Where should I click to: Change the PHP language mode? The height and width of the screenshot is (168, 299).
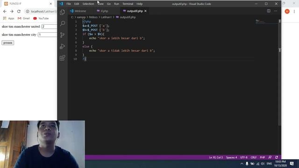point(263,157)
